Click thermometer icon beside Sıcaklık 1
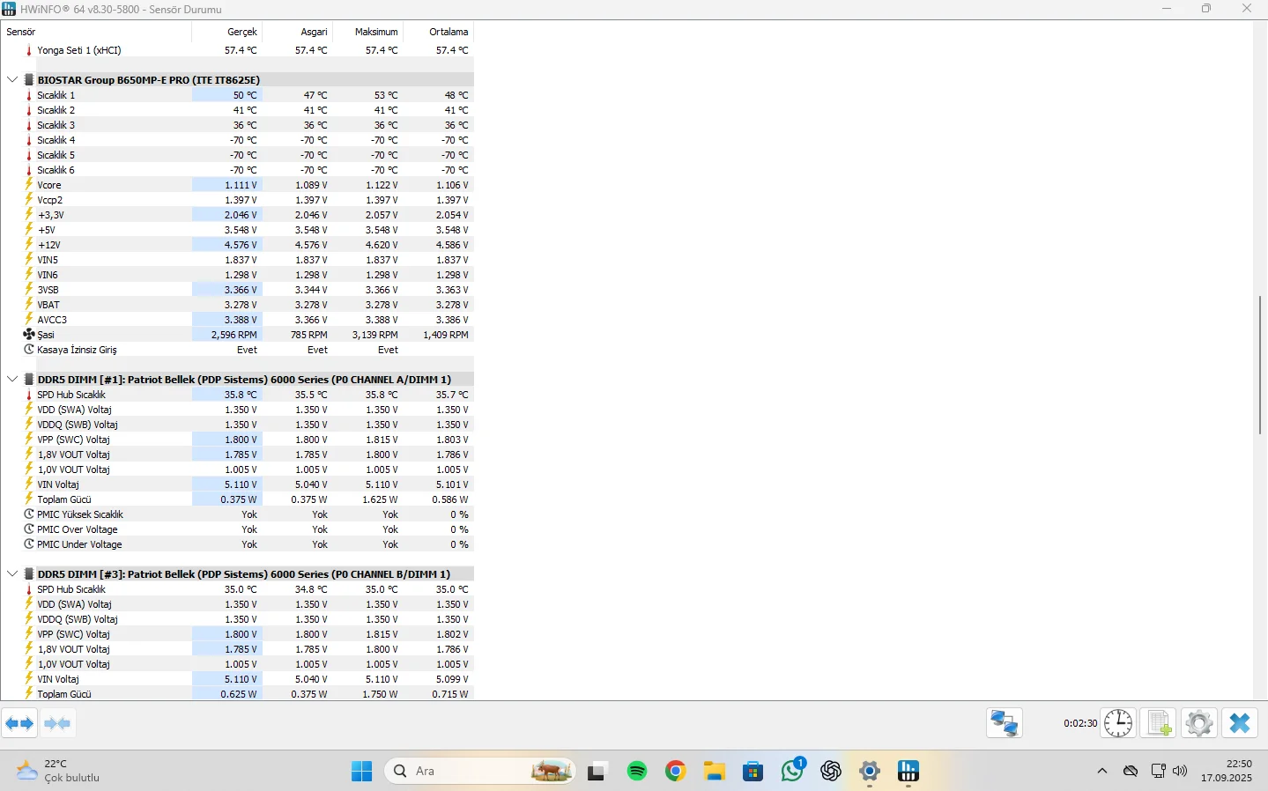1268x791 pixels. (x=29, y=95)
